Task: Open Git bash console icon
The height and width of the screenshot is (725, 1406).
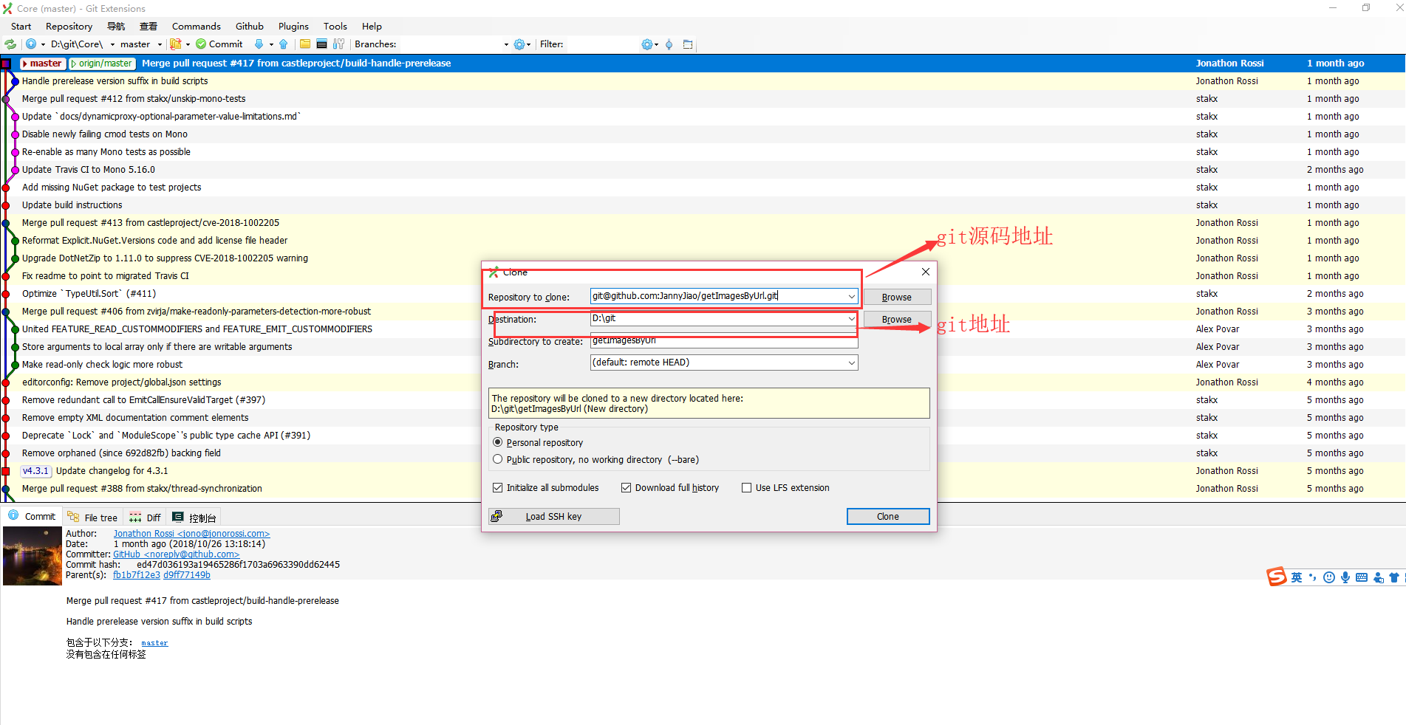Action: pyautogui.click(x=322, y=44)
